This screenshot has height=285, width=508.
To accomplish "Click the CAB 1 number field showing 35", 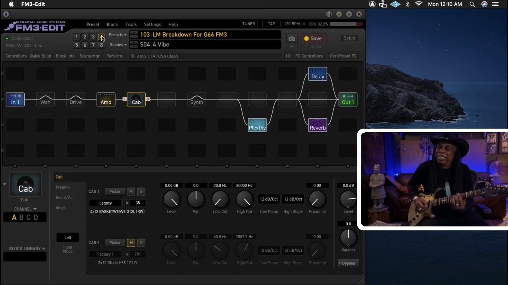I will [x=138, y=203].
